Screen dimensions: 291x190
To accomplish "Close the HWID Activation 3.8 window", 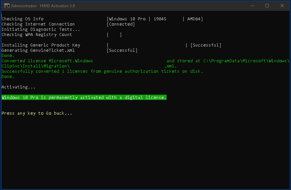I will coord(282,6).
